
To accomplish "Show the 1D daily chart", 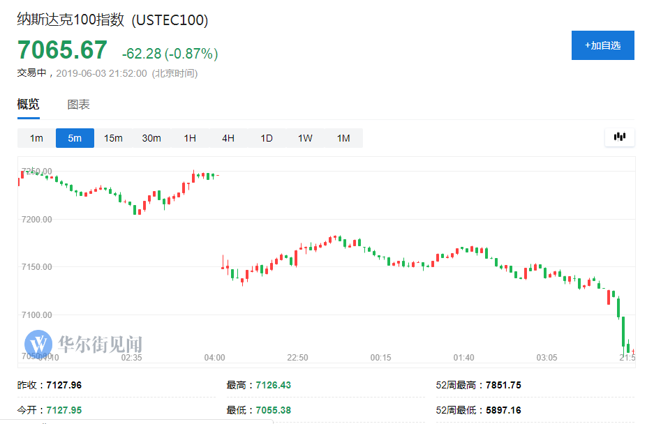I will click(267, 138).
